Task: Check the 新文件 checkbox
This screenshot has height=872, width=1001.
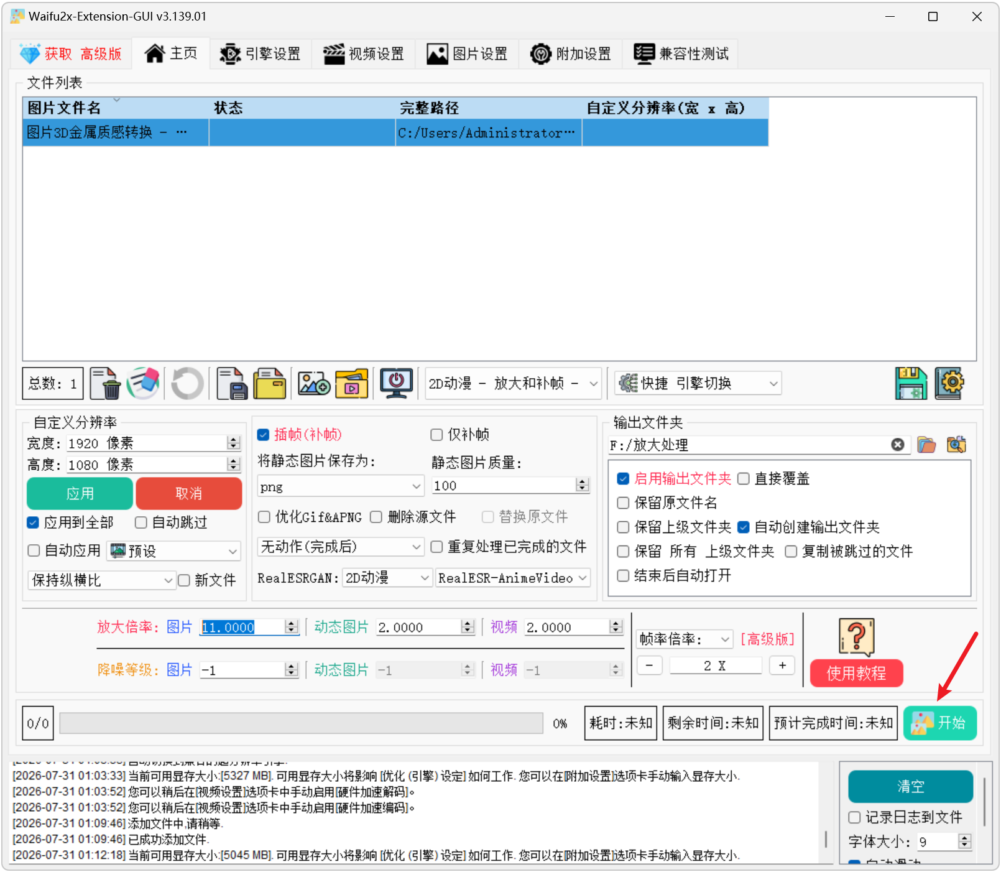Action: tap(184, 580)
